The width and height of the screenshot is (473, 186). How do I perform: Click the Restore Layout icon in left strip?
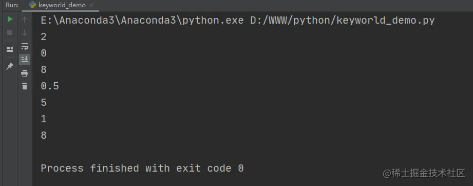pos(10,49)
